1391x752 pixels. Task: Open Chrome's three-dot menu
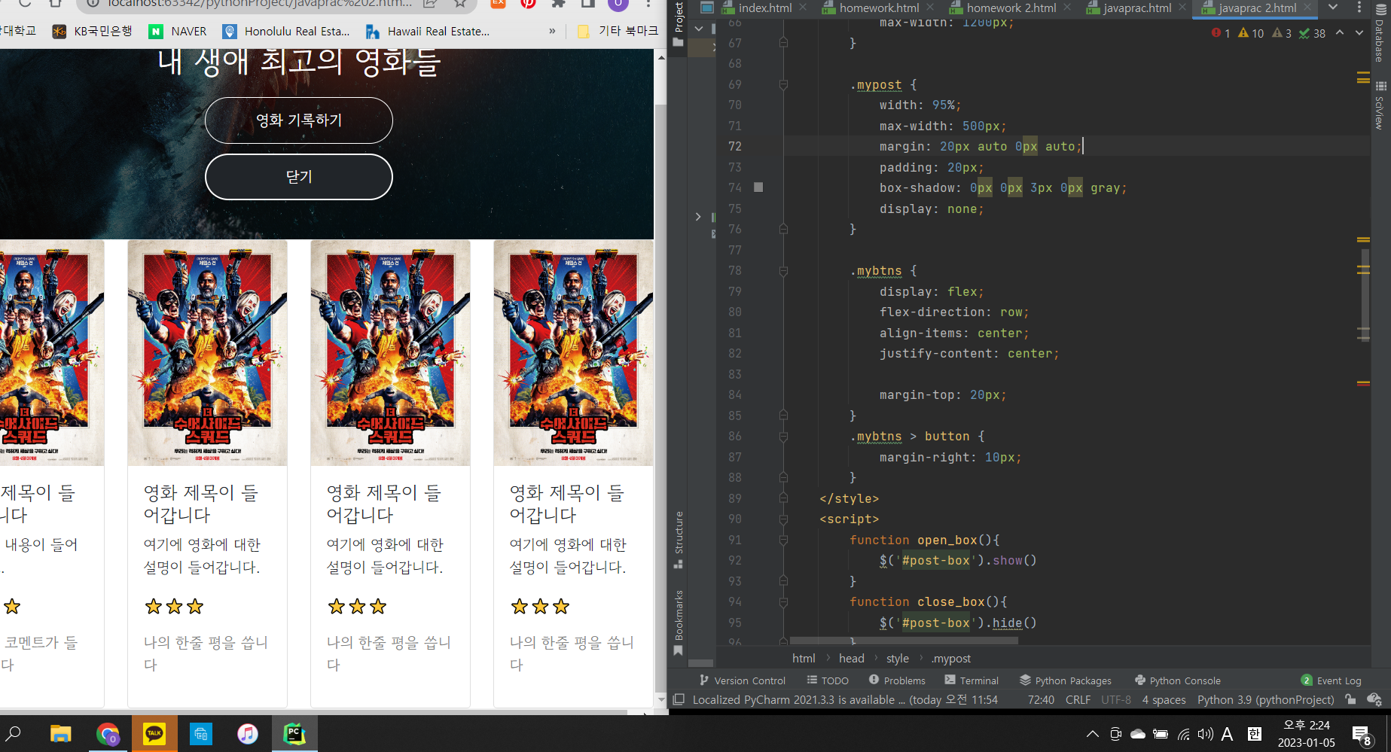point(648,4)
